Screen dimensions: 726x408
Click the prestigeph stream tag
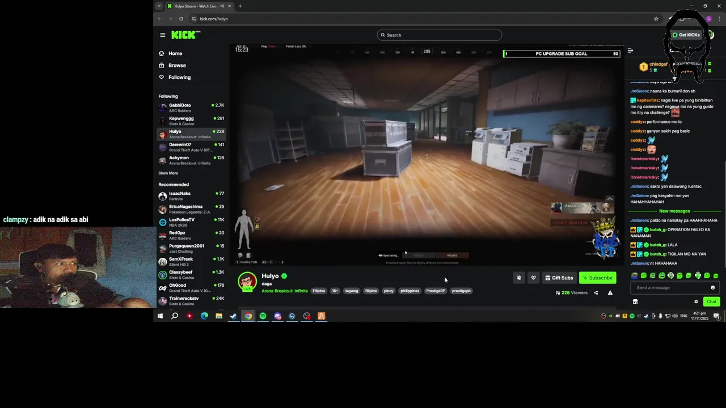461,291
